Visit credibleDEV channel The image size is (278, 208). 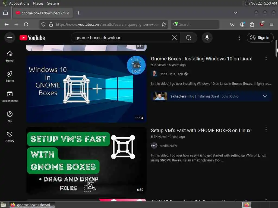tap(168, 146)
